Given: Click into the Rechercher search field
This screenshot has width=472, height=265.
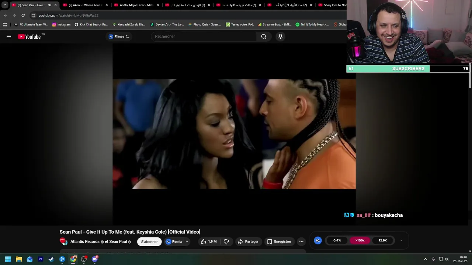Looking at the screenshot, I should click(x=204, y=36).
